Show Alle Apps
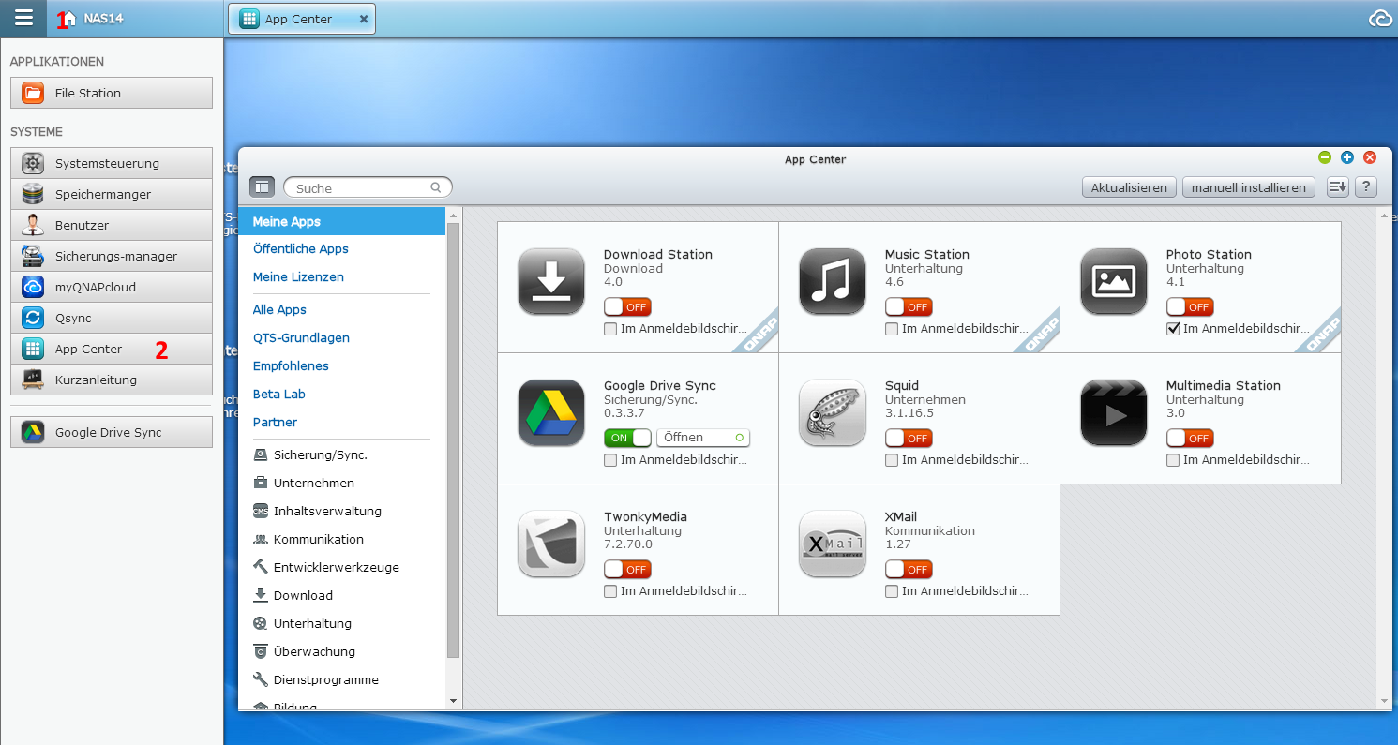The image size is (1398, 745). point(279,310)
